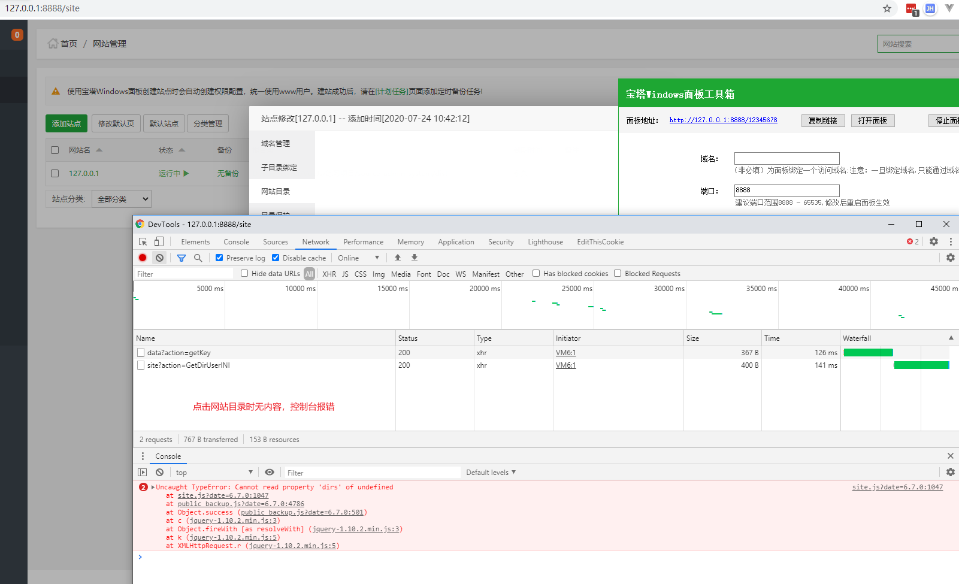The width and height of the screenshot is (959, 584).
Task: Switch to Sources tab
Action: pos(276,241)
